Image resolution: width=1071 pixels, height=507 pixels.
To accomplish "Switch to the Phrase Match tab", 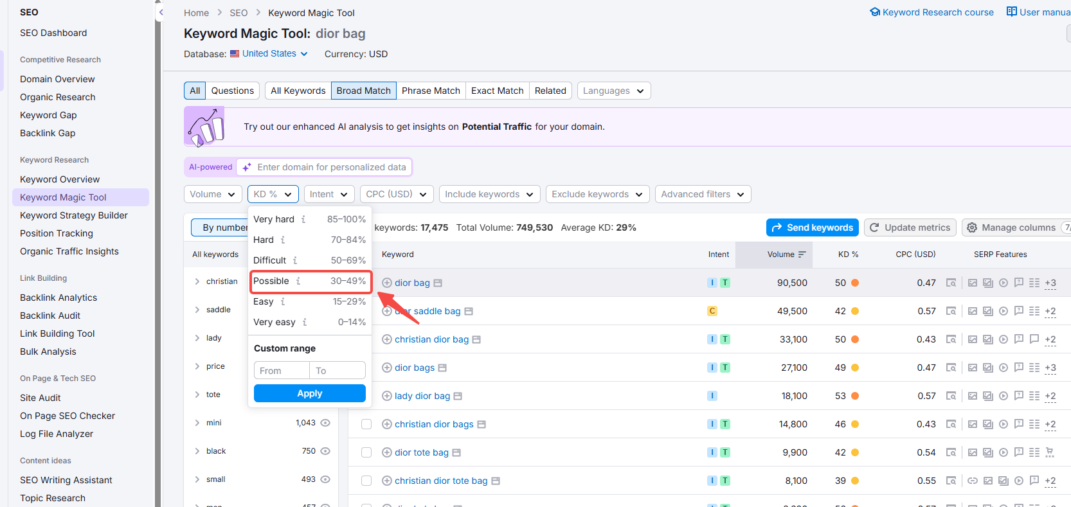I will pyautogui.click(x=431, y=91).
